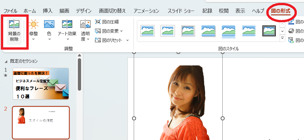Click the slide panel scrollbar thumb
This screenshot has width=304, height=140.
79,74
